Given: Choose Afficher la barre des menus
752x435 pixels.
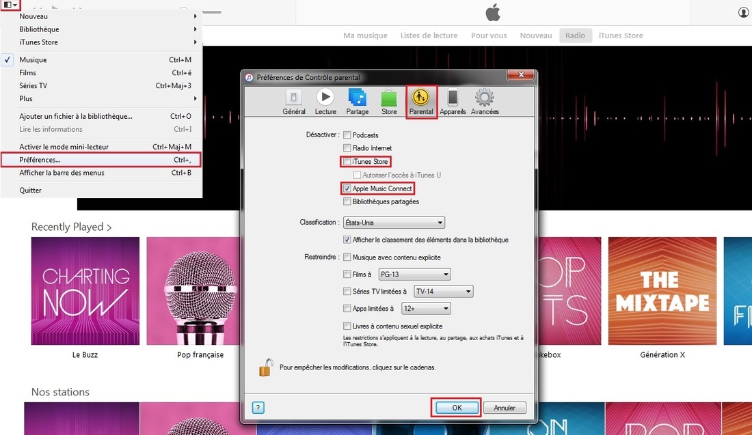Looking at the screenshot, I should [x=101, y=173].
